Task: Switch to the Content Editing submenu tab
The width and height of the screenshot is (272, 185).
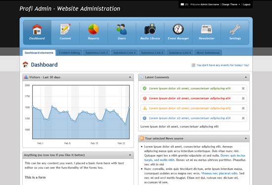Action: pyautogui.click(x=69, y=53)
